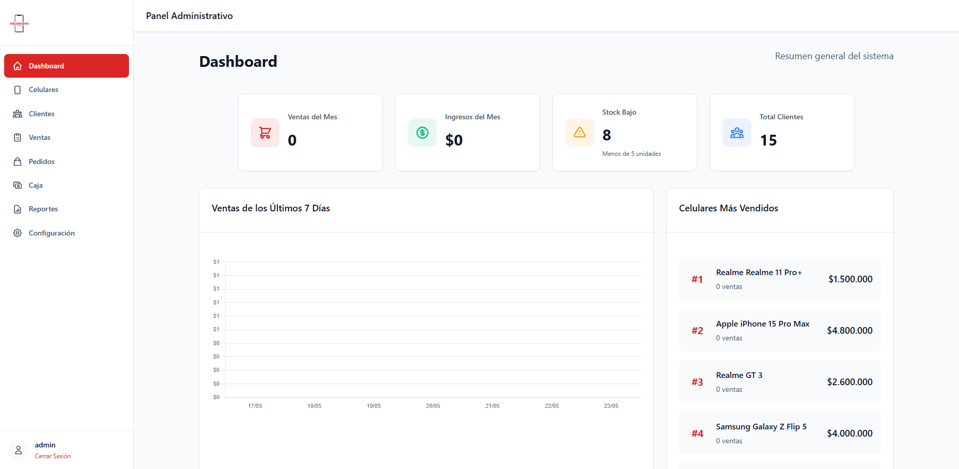Viewport: 959px width, 469px height.
Task: Click the people icon beside Clientes
Action: (17, 114)
